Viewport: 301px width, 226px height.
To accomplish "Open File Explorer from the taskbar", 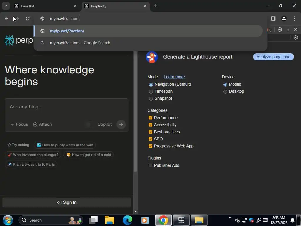I will point(110,220).
